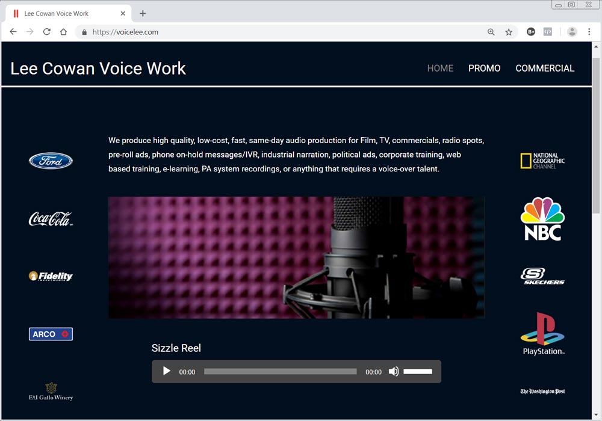
Task: Click the audio elapsed time 00:00 left of progress bar
Action: tap(187, 372)
